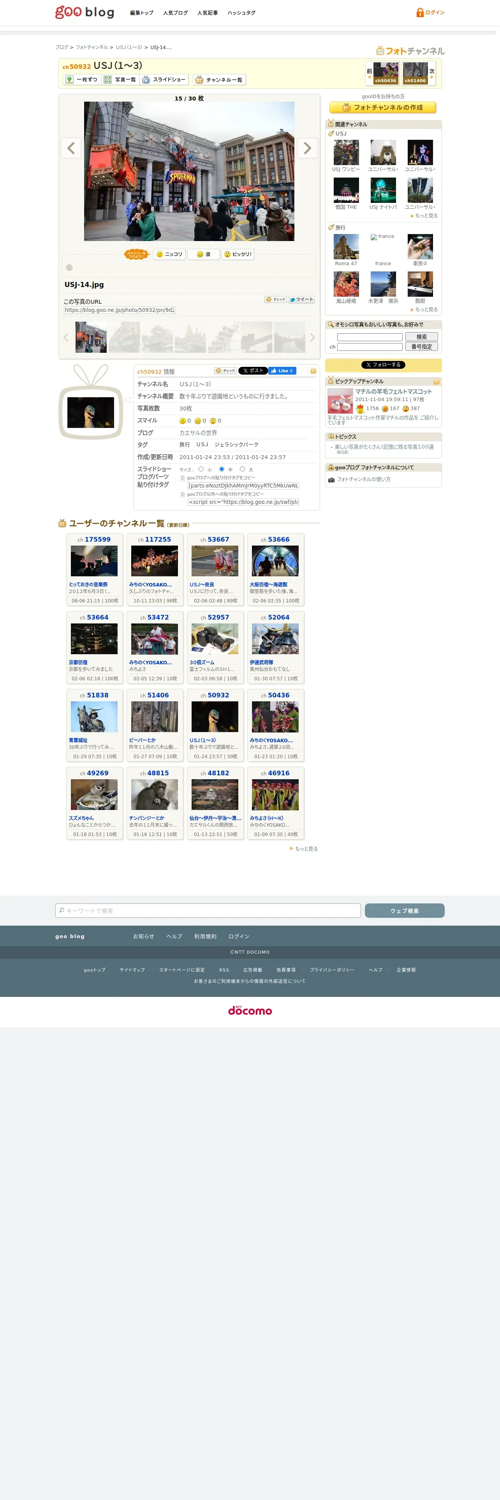This screenshot has width=500, height=1500.
Task: Click the 番号指定 button
Action: [421, 347]
